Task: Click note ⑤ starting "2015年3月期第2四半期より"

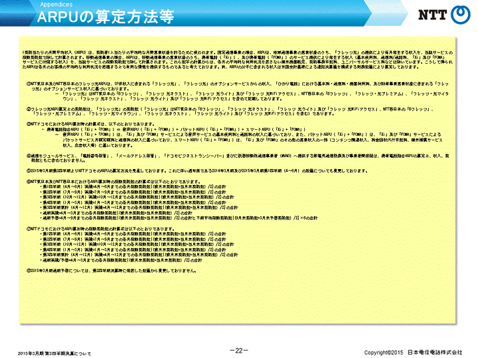Action: pos(197,171)
